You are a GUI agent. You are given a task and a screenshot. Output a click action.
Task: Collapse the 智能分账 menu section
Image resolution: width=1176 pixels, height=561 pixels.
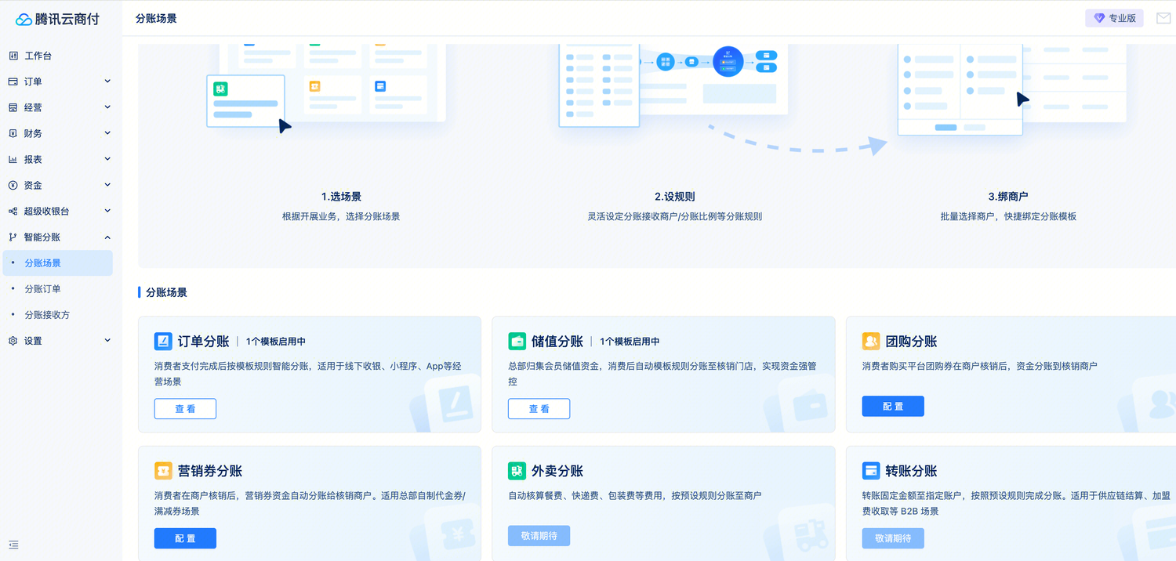(x=107, y=237)
